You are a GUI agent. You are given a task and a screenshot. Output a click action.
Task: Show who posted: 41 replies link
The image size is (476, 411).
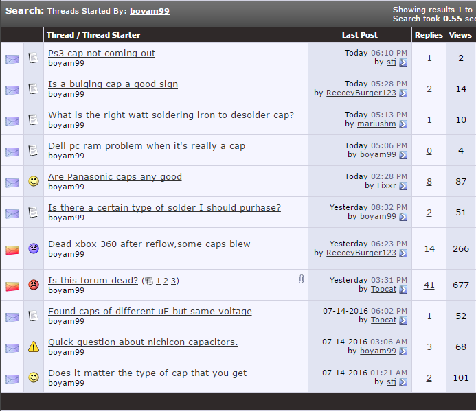(429, 285)
